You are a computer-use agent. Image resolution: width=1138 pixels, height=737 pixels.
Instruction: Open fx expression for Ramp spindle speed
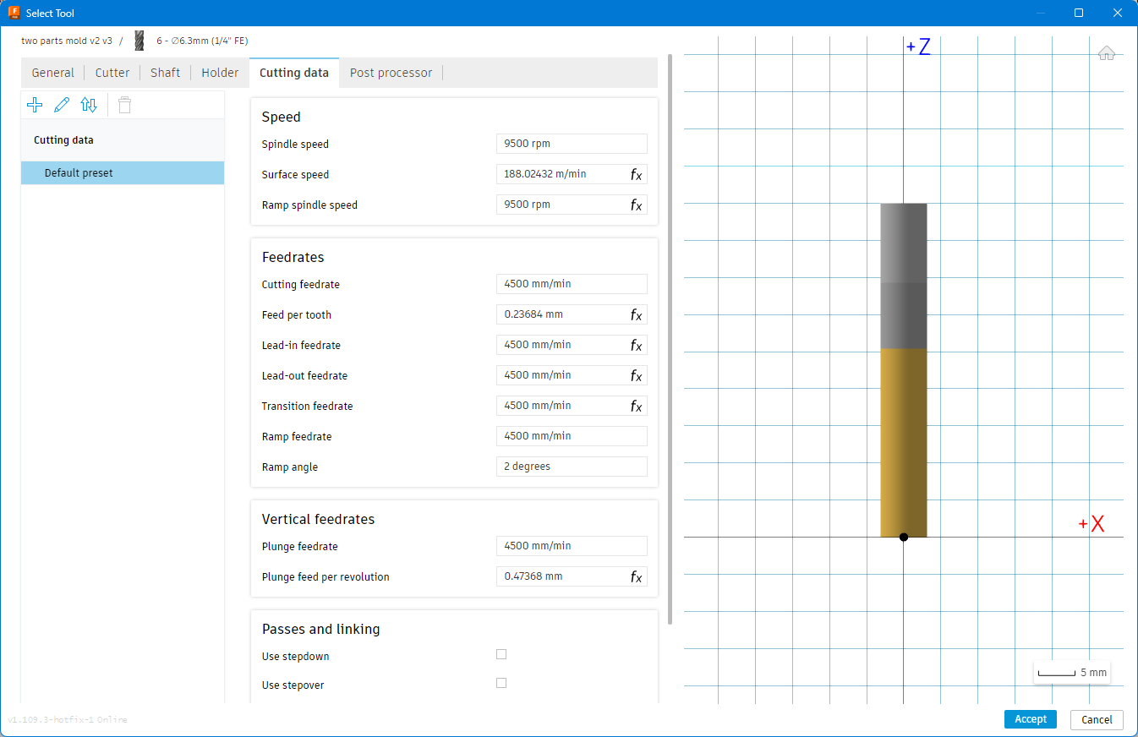pyautogui.click(x=636, y=205)
